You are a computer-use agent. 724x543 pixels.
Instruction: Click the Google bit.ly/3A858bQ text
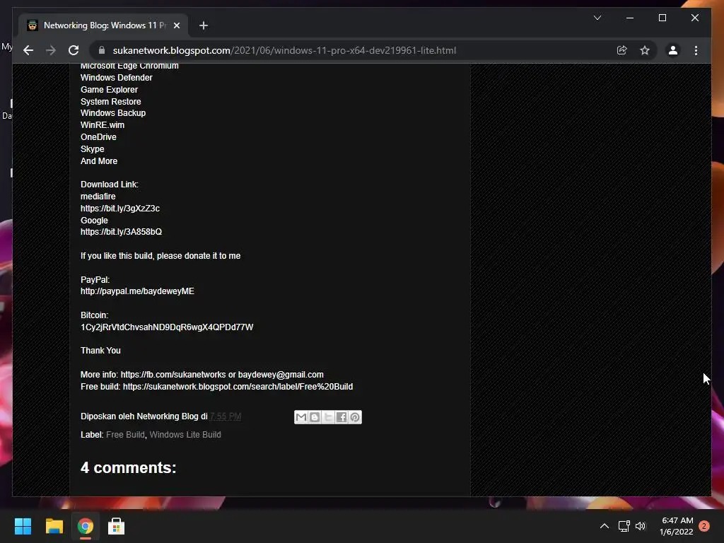click(121, 232)
